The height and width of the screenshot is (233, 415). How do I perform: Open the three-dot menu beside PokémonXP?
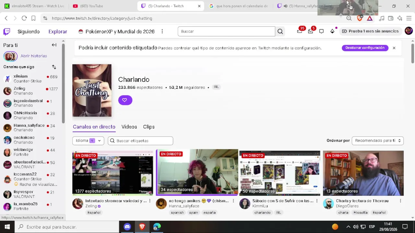pos(162,31)
